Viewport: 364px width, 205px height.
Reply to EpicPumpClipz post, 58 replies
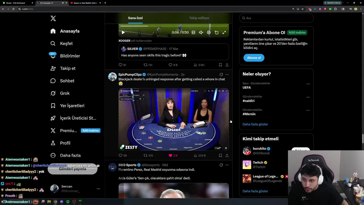123,155
